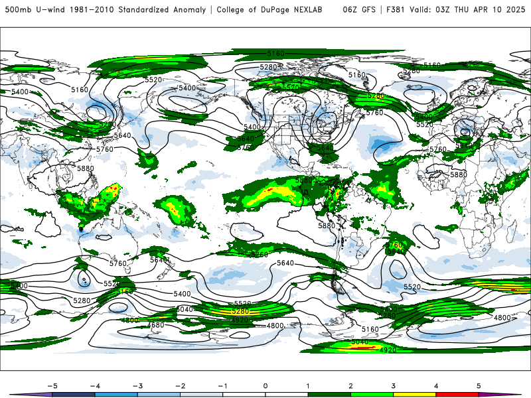
Task: Click the '500mb U-wind 1981-2010 Standardized Anomaly' title
Action: point(106,9)
